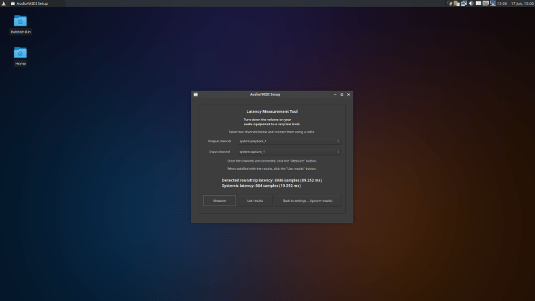Click the volume speaker tray icon
535x301 pixels.
(471, 3)
